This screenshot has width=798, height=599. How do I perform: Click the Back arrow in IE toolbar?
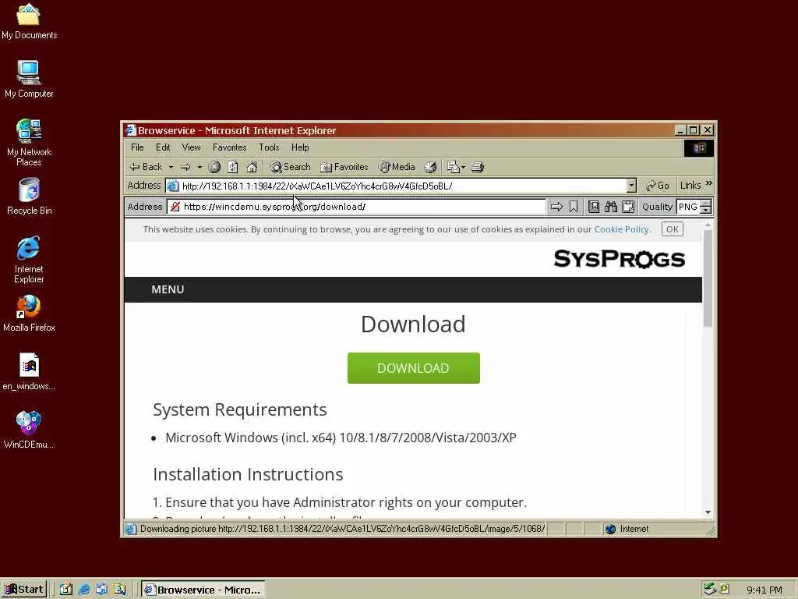click(146, 167)
